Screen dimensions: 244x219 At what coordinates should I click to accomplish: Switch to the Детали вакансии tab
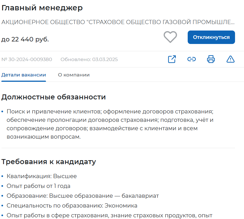click(24, 75)
